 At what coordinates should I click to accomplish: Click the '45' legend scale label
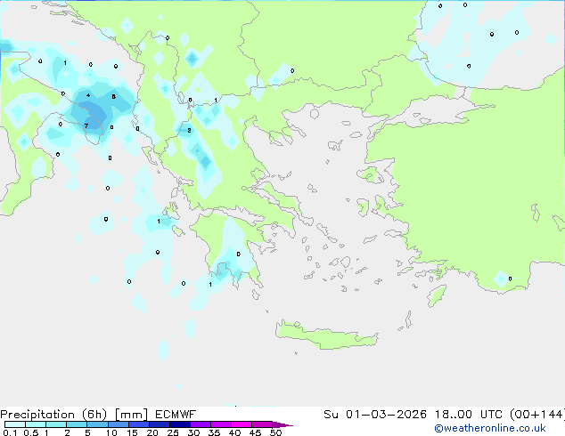coord(255,432)
